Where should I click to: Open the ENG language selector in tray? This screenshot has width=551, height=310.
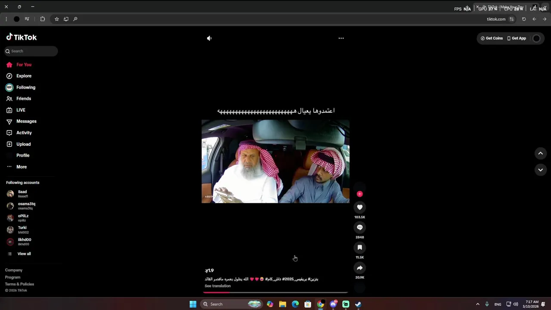click(x=498, y=304)
